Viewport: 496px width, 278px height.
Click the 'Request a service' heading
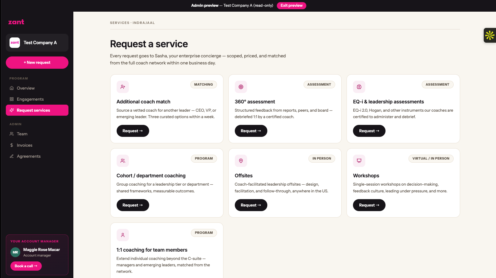tap(149, 44)
